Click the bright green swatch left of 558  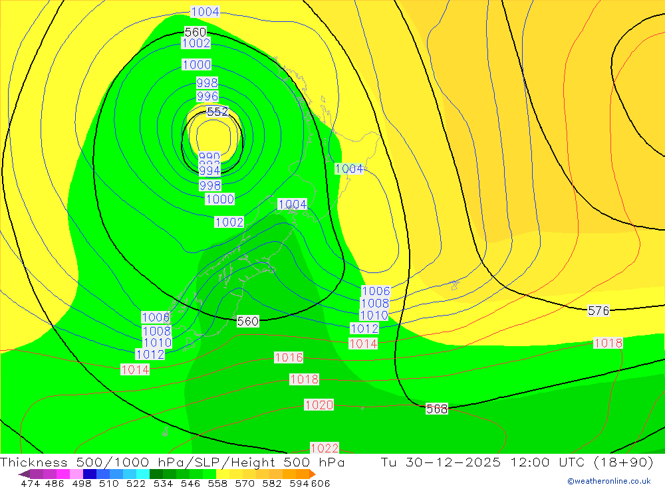209,474
